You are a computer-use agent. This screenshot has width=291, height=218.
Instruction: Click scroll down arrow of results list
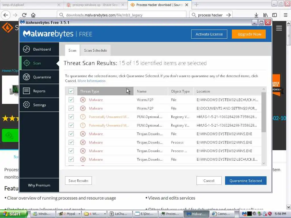click(264, 163)
